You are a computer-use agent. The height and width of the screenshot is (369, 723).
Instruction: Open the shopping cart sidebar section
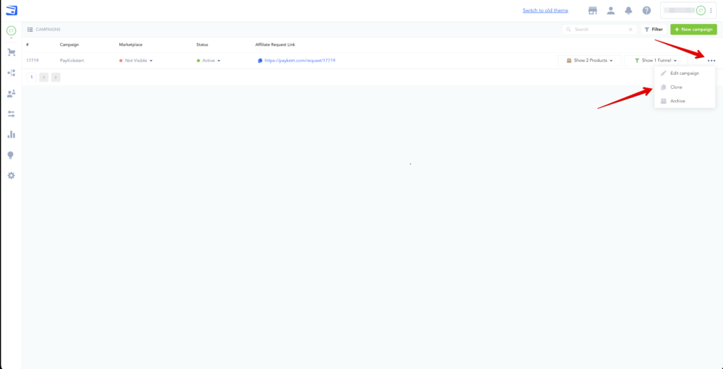pos(11,52)
